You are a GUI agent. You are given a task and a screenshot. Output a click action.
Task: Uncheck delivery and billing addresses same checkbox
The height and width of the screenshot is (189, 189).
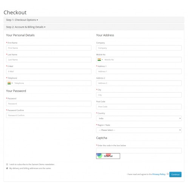(7, 168)
